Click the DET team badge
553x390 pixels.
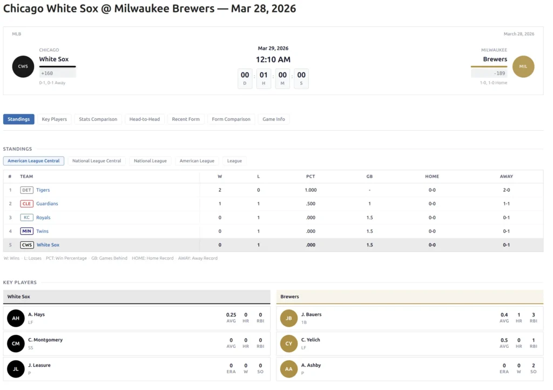point(26,190)
